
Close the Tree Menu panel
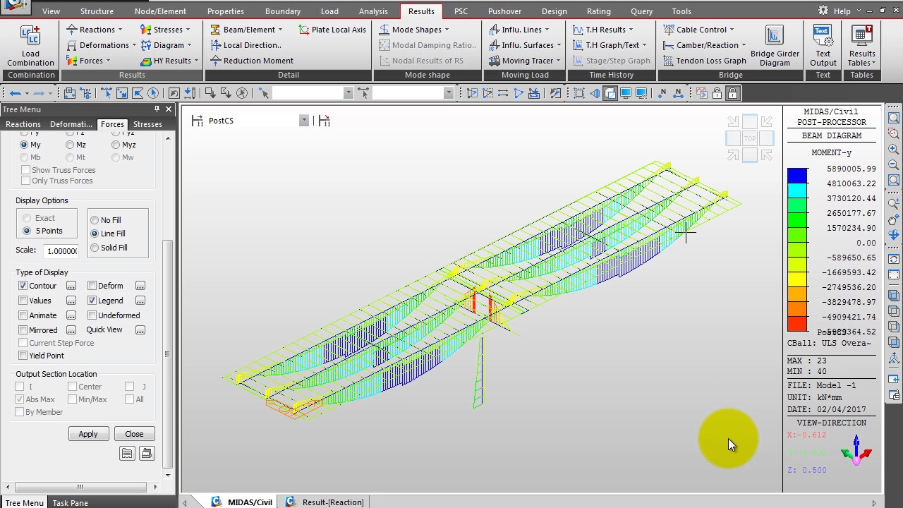(169, 109)
